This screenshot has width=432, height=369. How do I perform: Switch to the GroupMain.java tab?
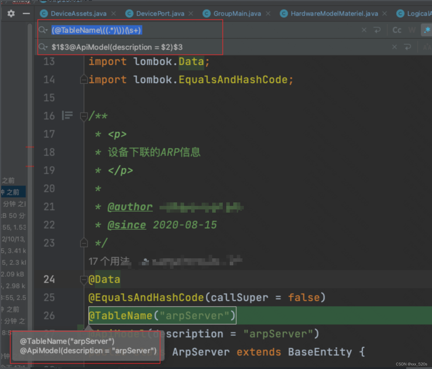coord(237,13)
